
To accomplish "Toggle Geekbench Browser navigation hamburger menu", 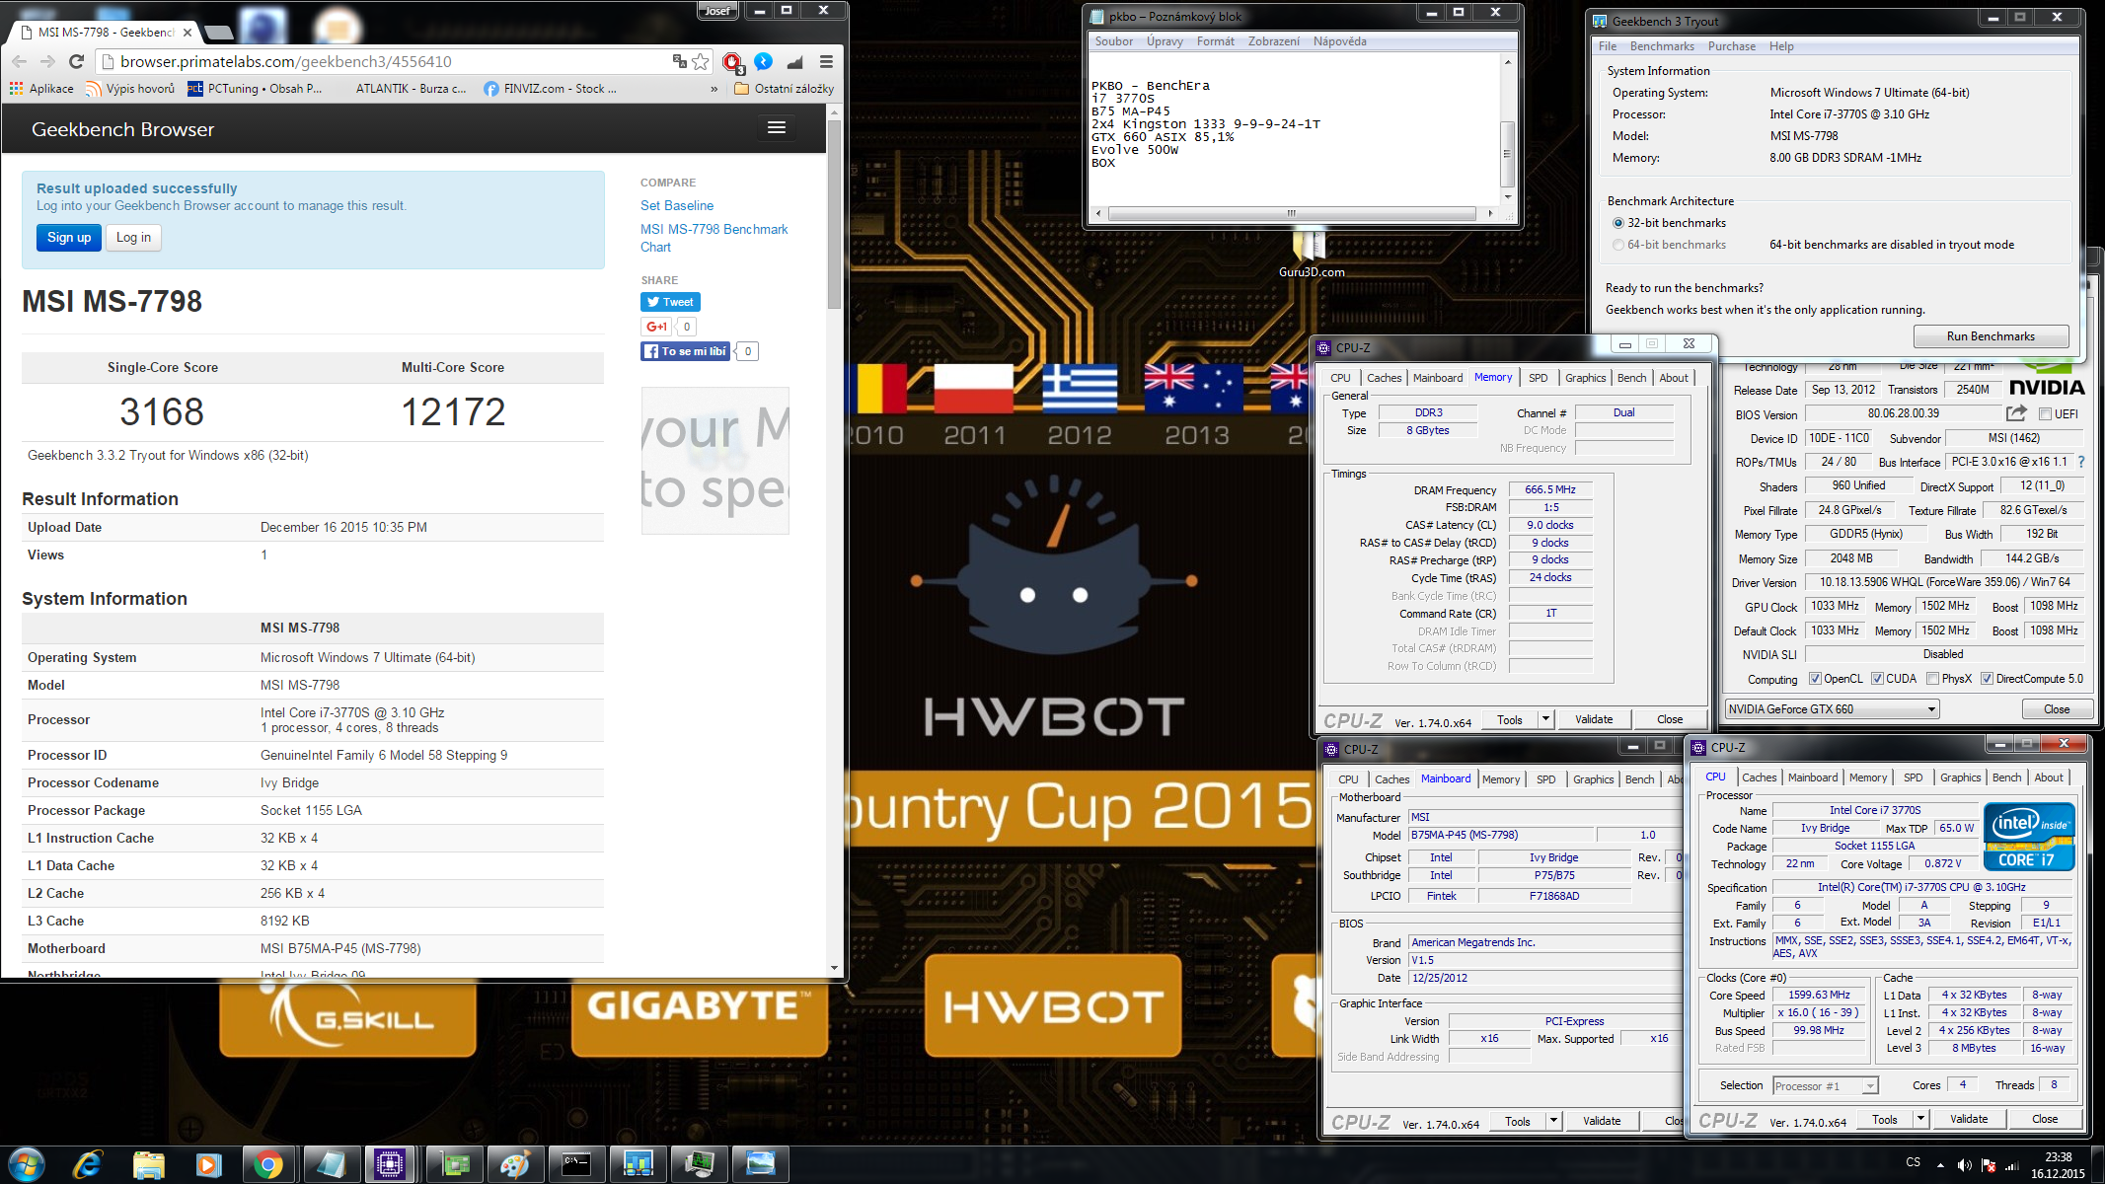I will tap(777, 127).
